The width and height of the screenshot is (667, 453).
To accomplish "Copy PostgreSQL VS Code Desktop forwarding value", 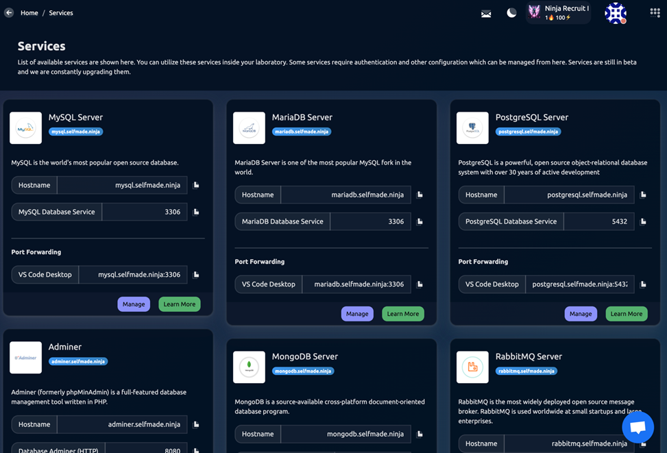I will pyautogui.click(x=643, y=284).
